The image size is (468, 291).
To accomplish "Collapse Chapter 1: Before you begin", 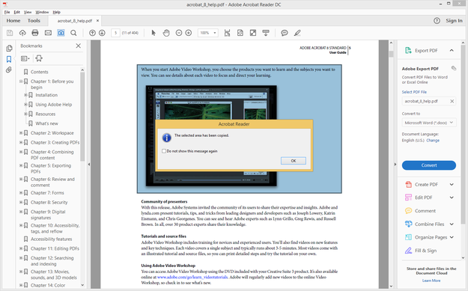I will pyautogui.click(x=21, y=82).
